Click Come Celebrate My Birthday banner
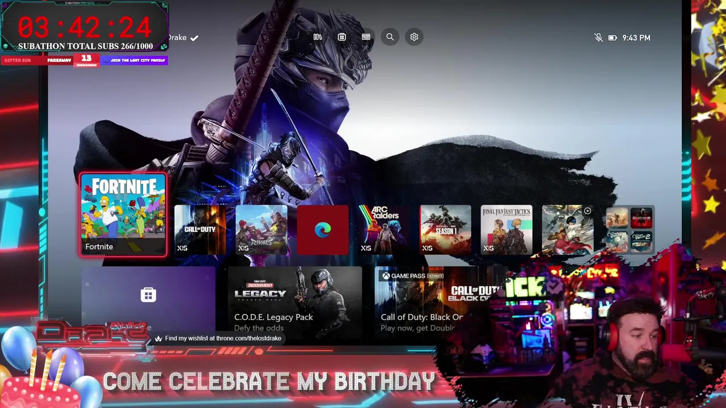 click(x=269, y=381)
